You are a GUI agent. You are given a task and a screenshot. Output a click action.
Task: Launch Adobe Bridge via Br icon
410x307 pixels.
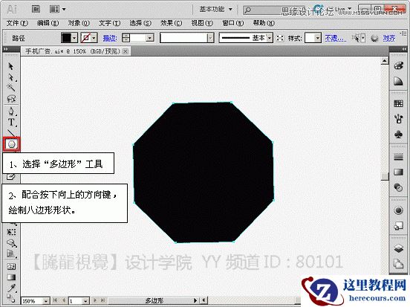tap(36, 10)
